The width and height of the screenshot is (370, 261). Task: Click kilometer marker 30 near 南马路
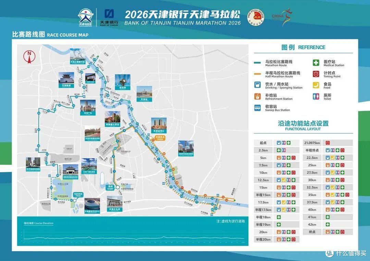click(76, 97)
